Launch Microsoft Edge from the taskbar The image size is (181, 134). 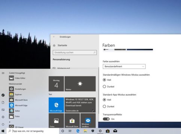click(x=78, y=131)
